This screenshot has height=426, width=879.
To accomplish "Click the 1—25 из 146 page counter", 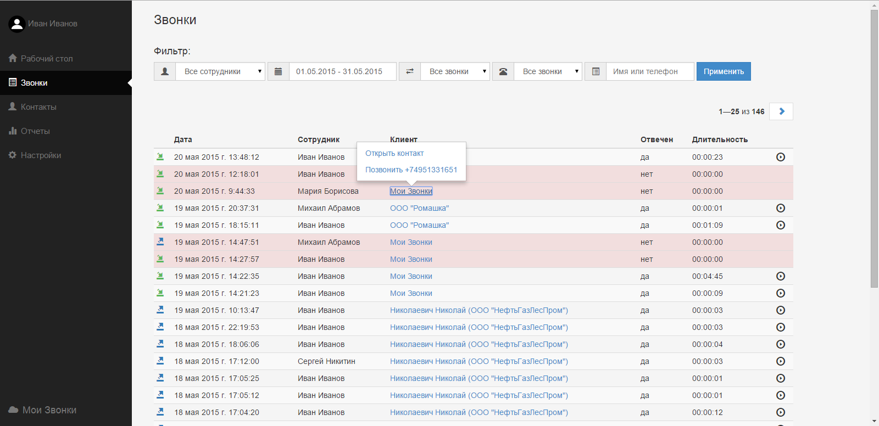I will pos(742,111).
